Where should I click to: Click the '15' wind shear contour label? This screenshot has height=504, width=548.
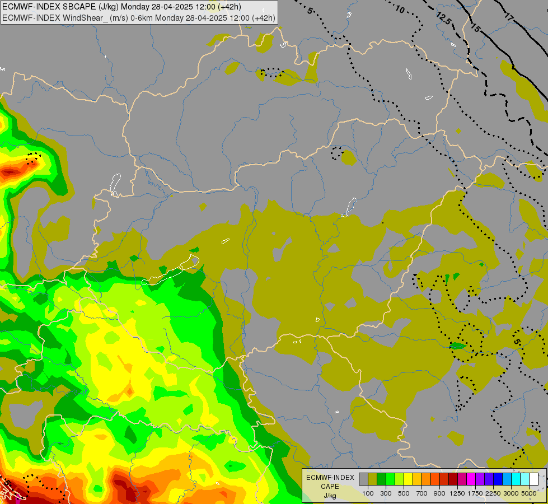[475, 27]
